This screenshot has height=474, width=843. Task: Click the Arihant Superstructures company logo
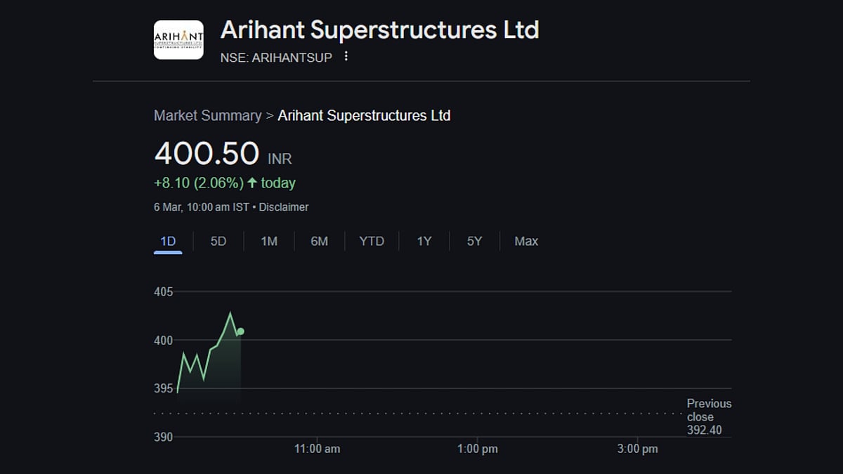tap(178, 39)
